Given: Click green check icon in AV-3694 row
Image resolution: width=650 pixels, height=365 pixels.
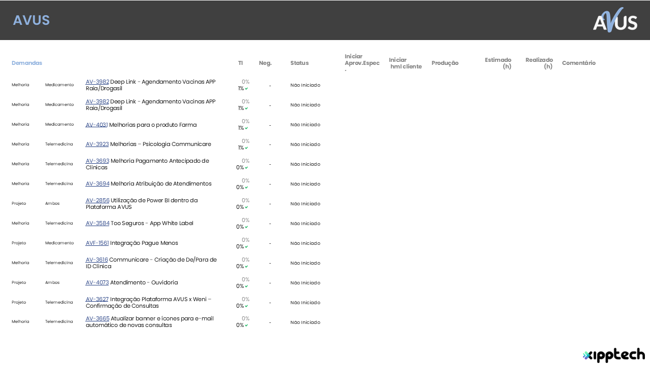Looking at the screenshot, I should click(x=246, y=188).
